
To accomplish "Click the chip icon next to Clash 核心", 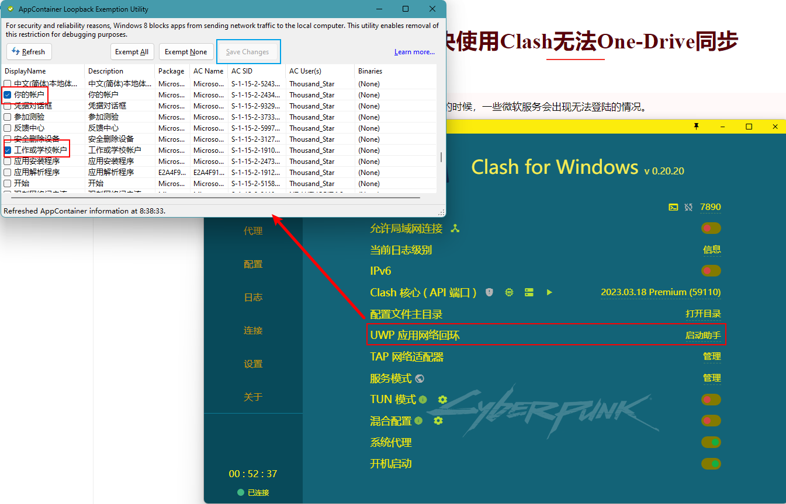I will (x=509, y=292).
